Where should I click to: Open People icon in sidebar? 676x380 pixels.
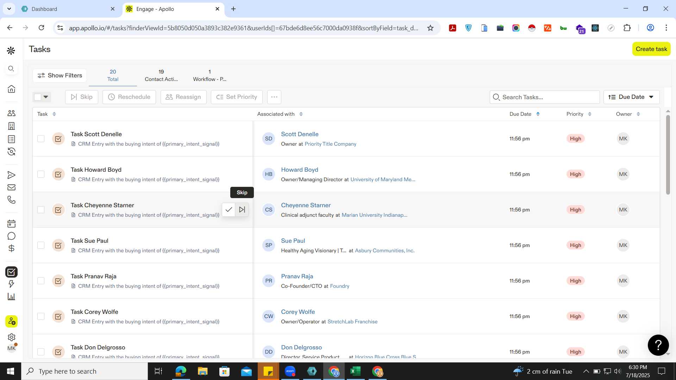tap(11, 113)
